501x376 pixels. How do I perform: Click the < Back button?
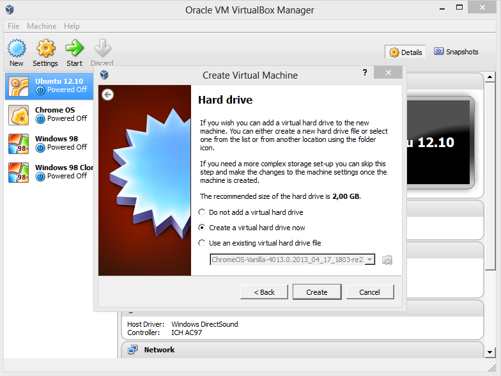(x=264, y=292)
